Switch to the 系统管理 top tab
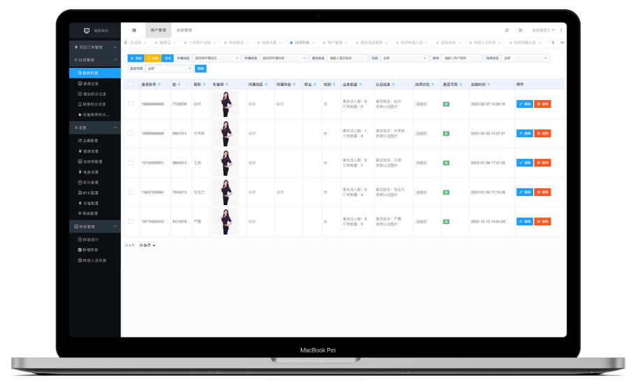 pyautogui.click(x=184, y=30)
